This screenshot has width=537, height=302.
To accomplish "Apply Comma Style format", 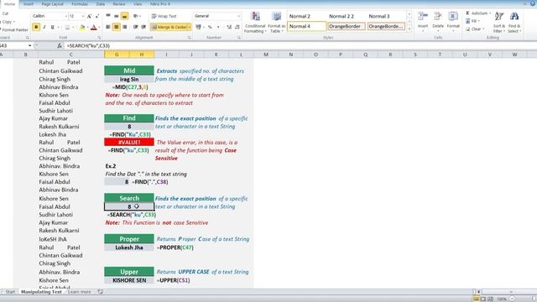I will [x=218, y=27].
